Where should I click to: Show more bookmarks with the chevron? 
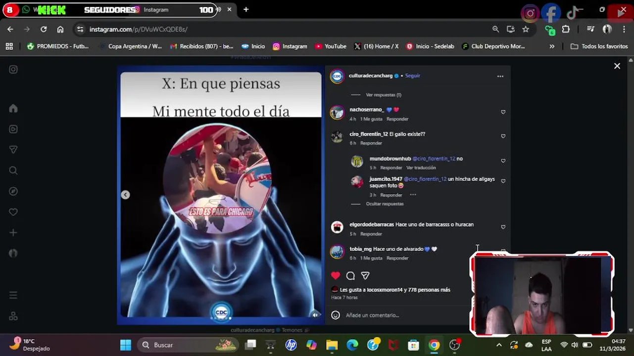click(552, 46)
